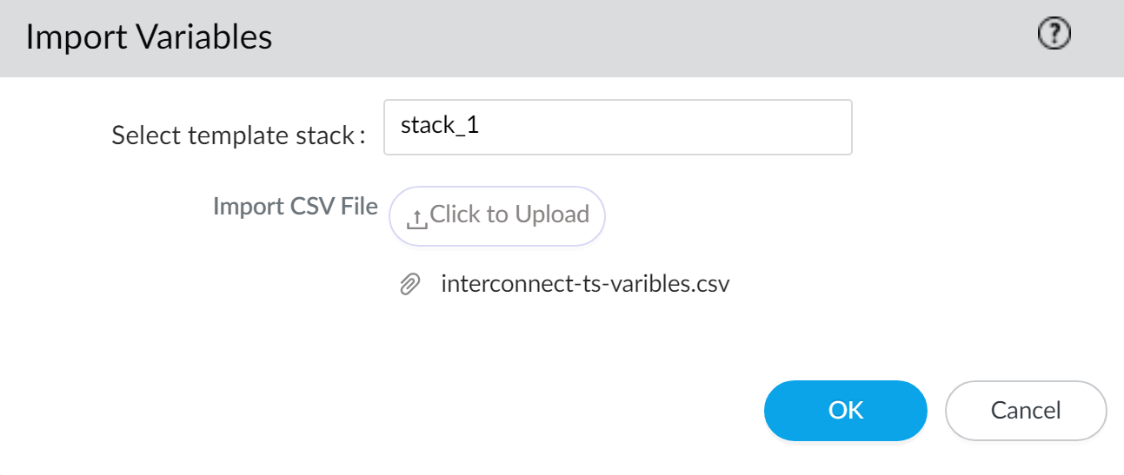Screen dimensions: 1124x475
Task: Select the interconnect-ts-varibles.csv attached file
Action: click(x=584, y=284)
